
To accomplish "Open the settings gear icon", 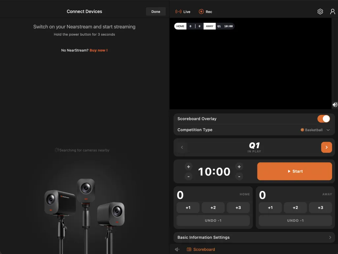I will 320,11.
